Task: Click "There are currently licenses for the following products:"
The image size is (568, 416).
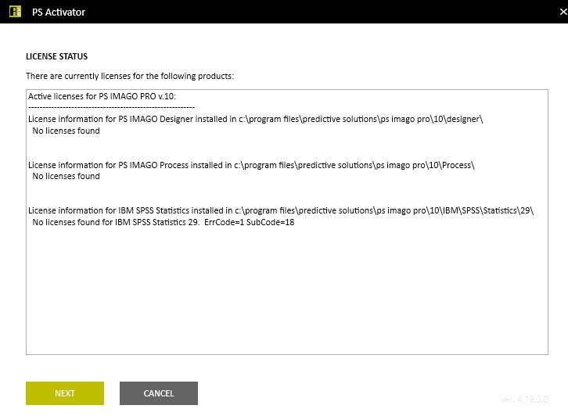Action: click(130, 76)
